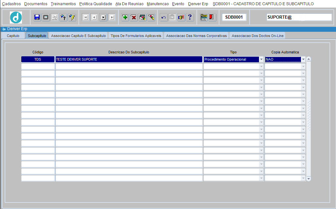The height and width of the screenshot is (209, 336).
Task: Go to Associacao Das Normas Corporativas tab
Action: (x=196, y=36)
